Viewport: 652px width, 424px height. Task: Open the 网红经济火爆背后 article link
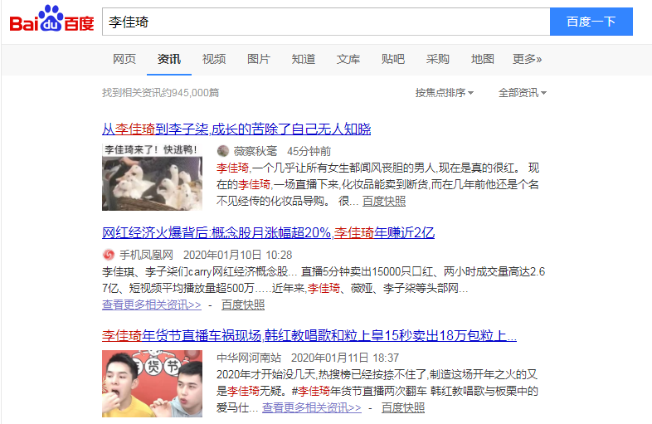(x=268, y=232)
